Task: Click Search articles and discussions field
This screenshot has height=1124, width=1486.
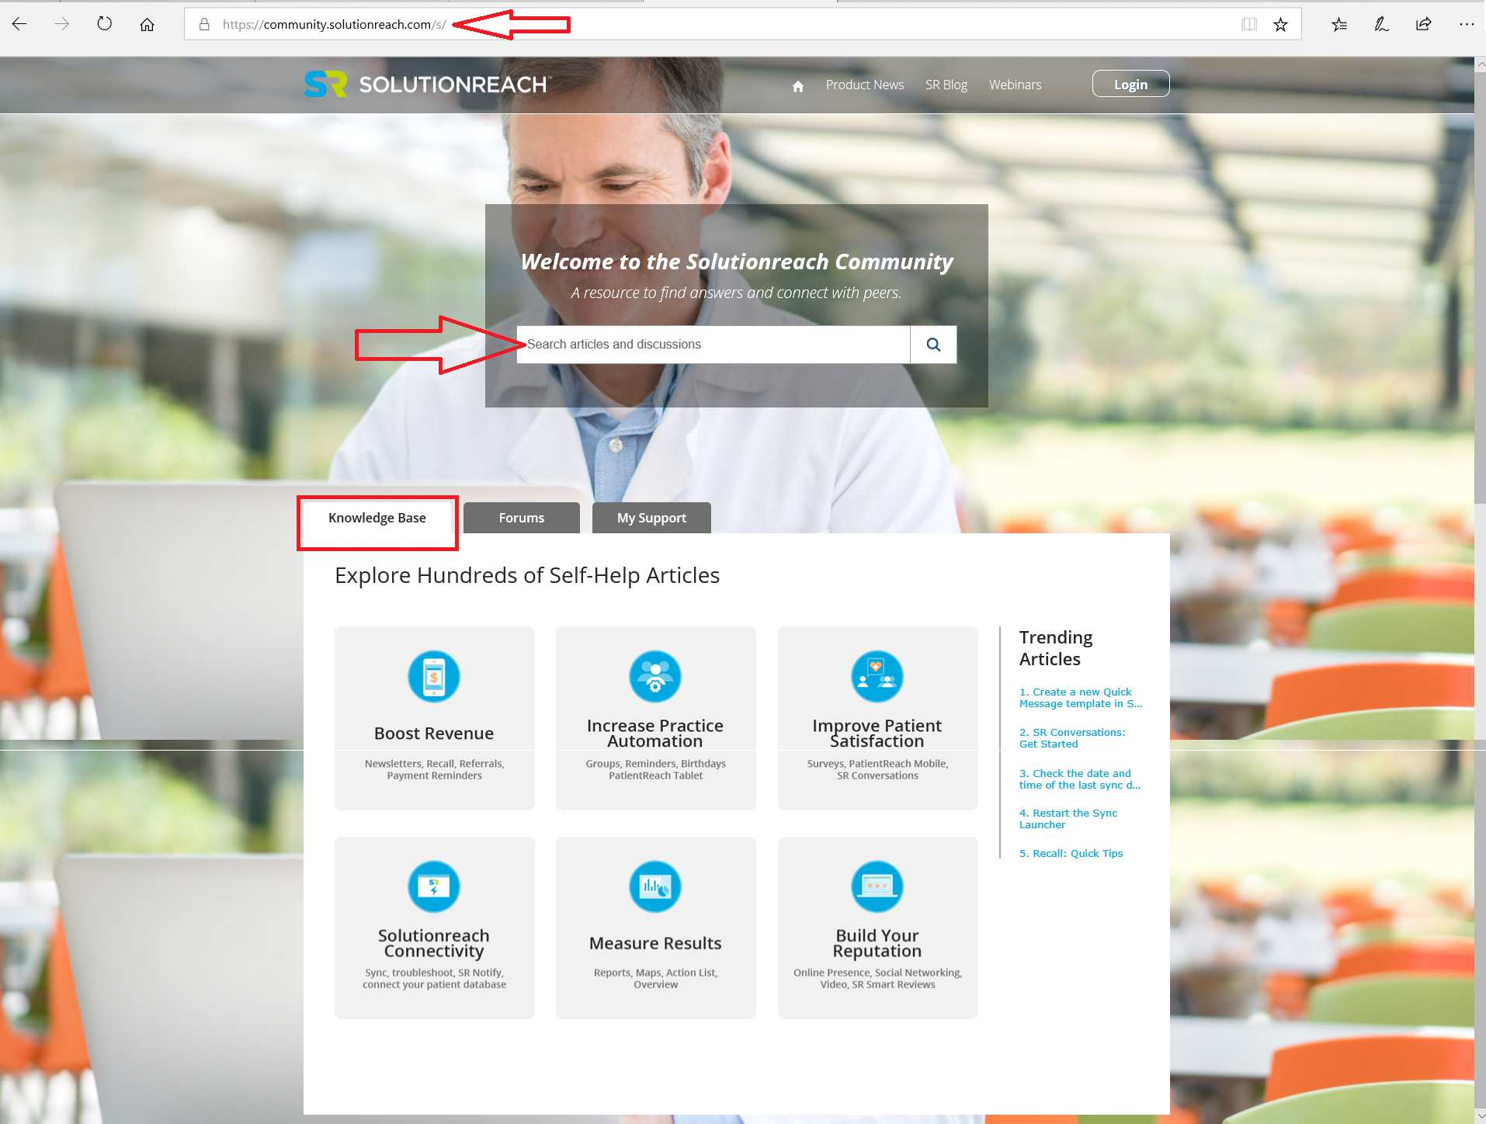Action: click(713, 344)
